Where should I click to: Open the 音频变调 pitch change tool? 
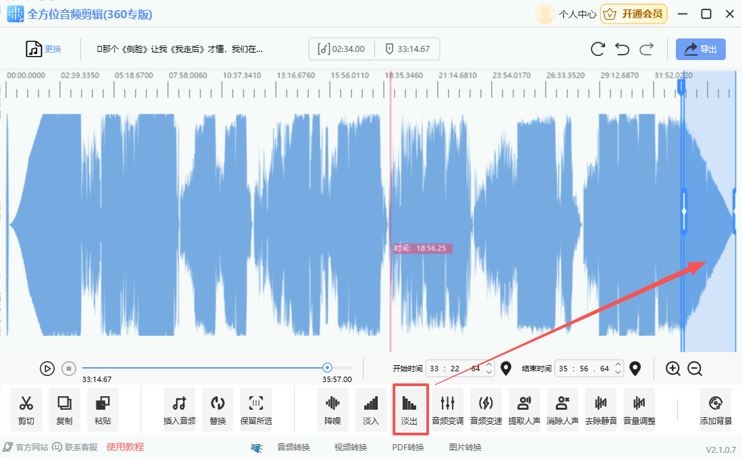click(x=447, y=409)
